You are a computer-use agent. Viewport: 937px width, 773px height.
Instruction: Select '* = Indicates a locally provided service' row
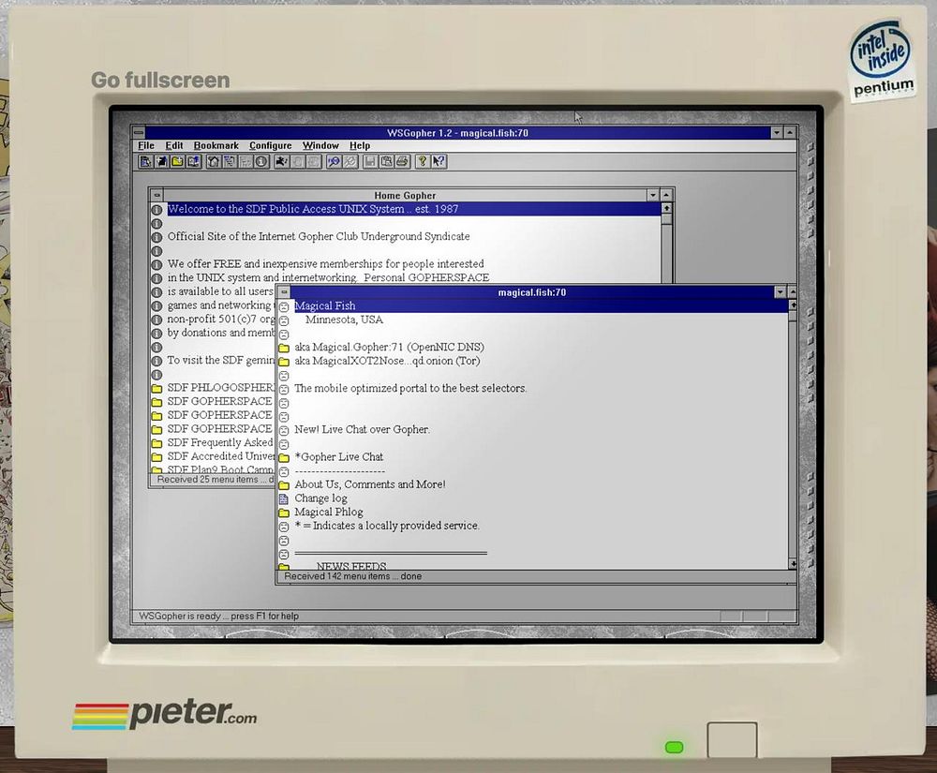[387, 526]
